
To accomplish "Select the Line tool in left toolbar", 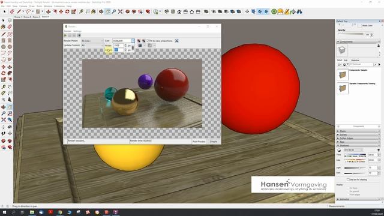I will click(x=4, y=34).
